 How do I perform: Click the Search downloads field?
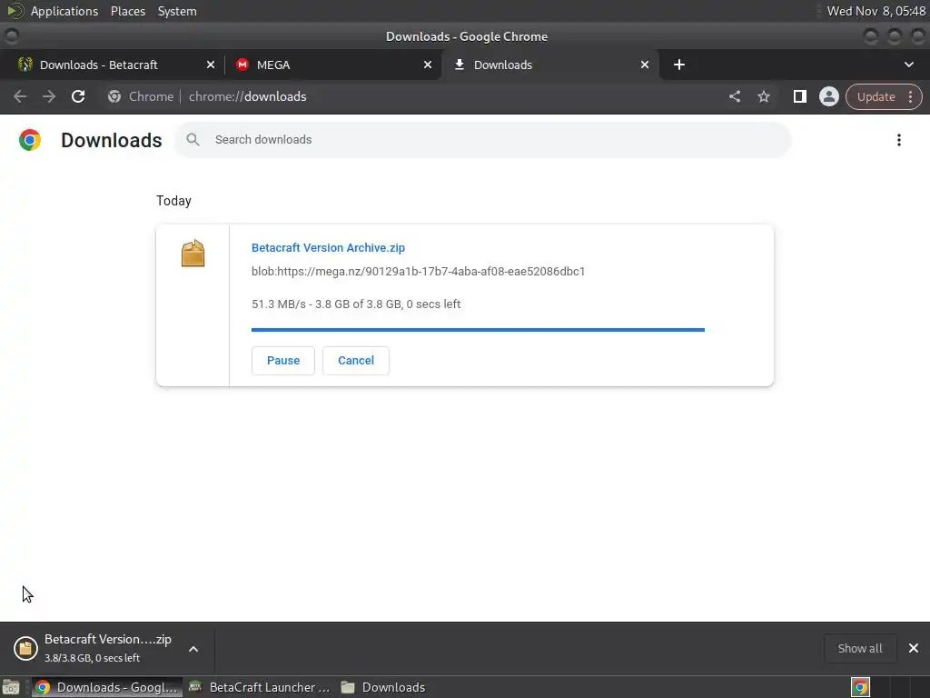[x=483, y=139]
